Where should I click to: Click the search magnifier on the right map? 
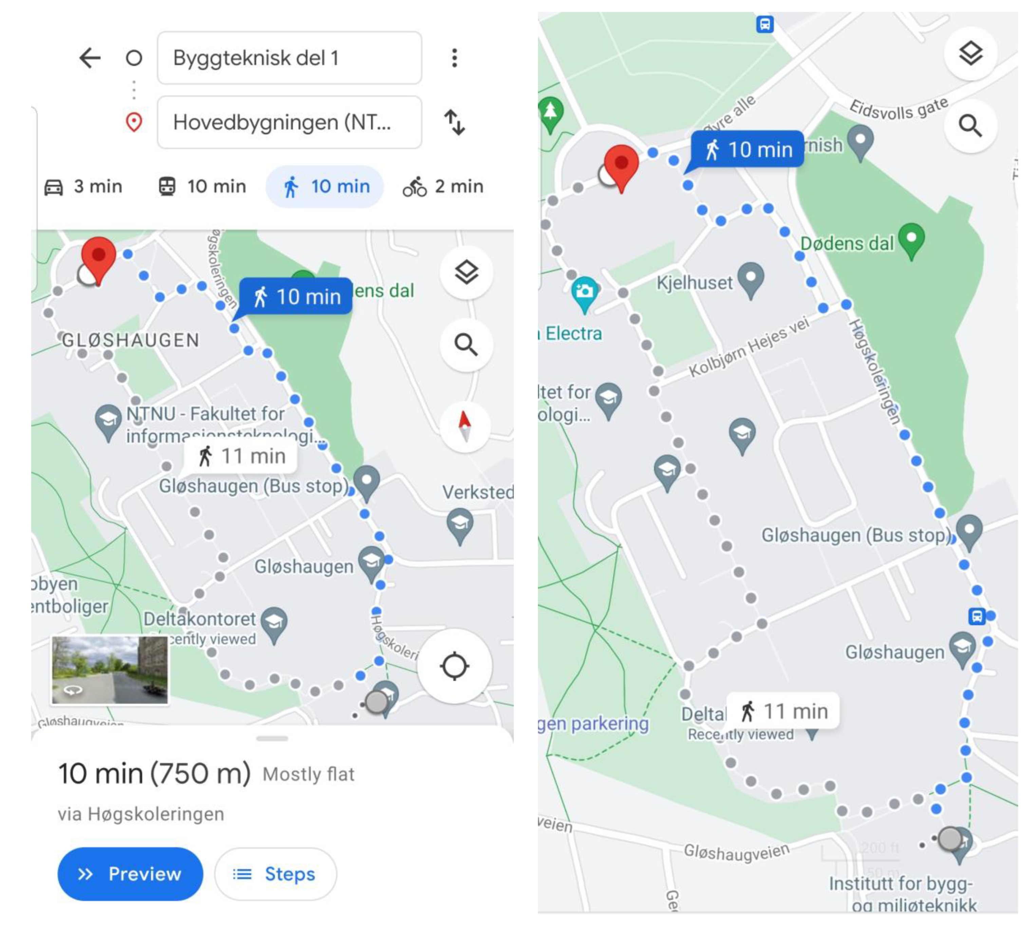pyautogui.click(x=970, y=126)
